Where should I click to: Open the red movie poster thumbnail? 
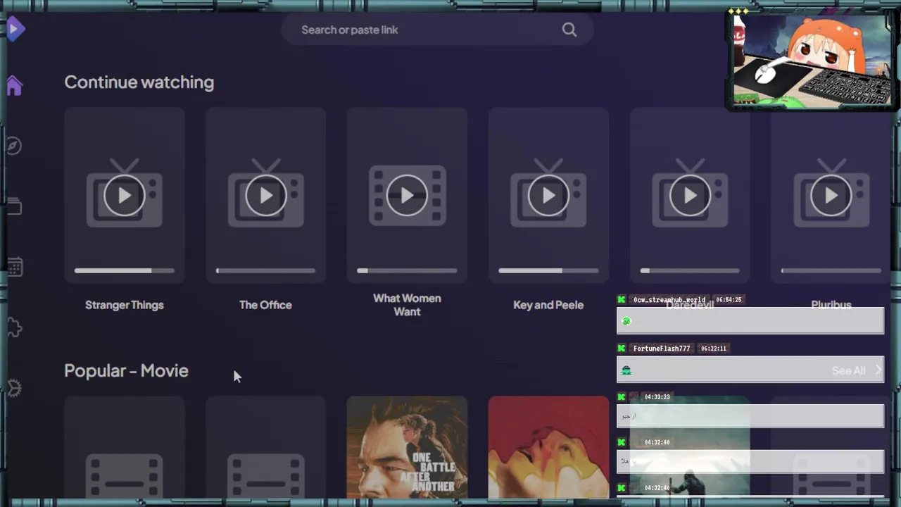[548, 448]
